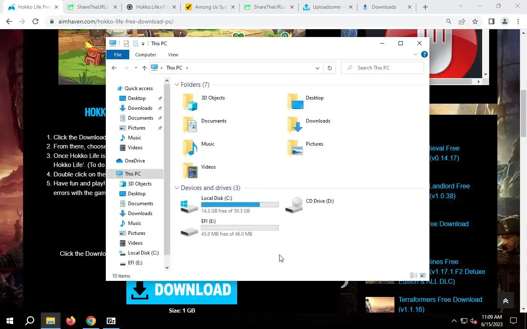Open the Documents folder icon in Folders section
This screenshot has height=329, width=527.
point(190,125)
